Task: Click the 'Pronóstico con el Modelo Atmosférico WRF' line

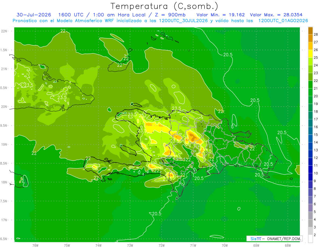Action: [x=160, y=21]
